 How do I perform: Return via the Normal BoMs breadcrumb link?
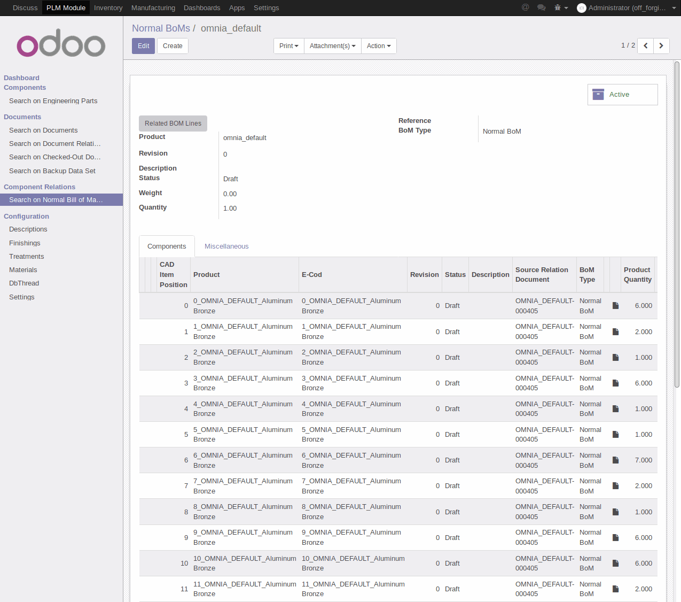coord(161,28)
